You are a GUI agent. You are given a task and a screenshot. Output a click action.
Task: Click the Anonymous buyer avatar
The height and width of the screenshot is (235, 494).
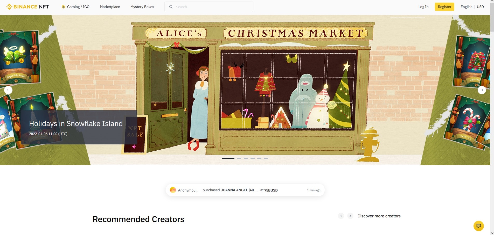[x=173, y=190]
